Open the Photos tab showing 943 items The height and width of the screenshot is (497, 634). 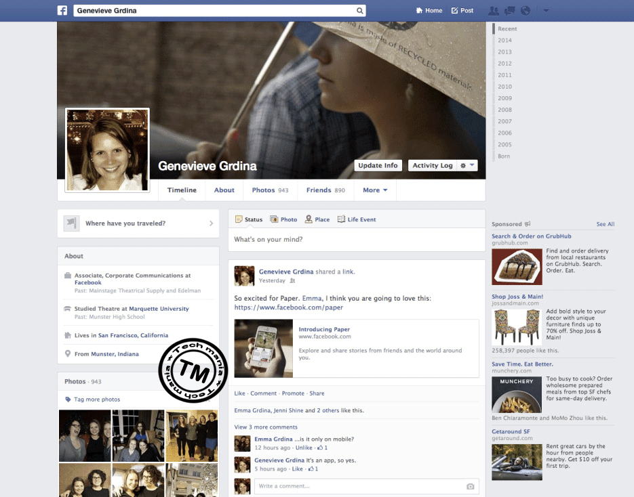tap(270, 190)
